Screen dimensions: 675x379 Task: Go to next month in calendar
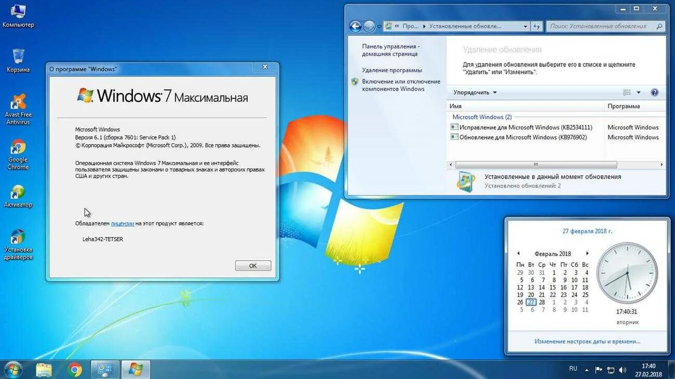[x=587, y=253]
